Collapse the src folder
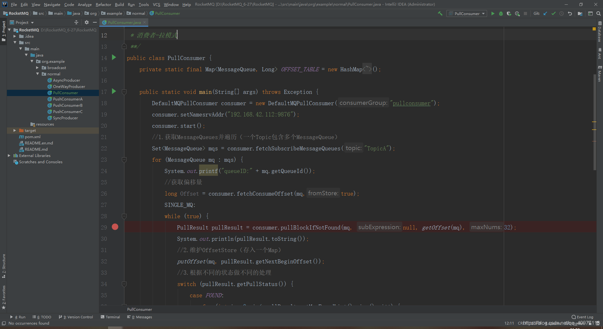Viewport: 603px width, 329px height. click(x=15, y=42)
